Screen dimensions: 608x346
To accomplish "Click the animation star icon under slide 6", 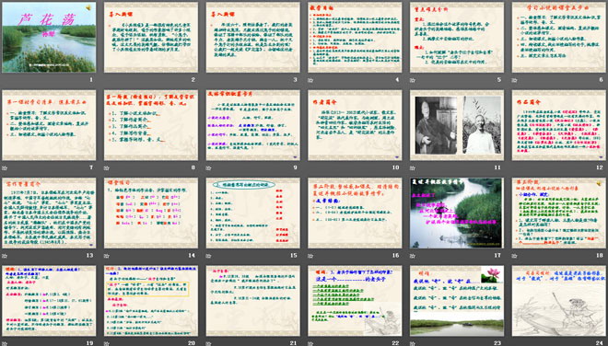I will 515,80.
